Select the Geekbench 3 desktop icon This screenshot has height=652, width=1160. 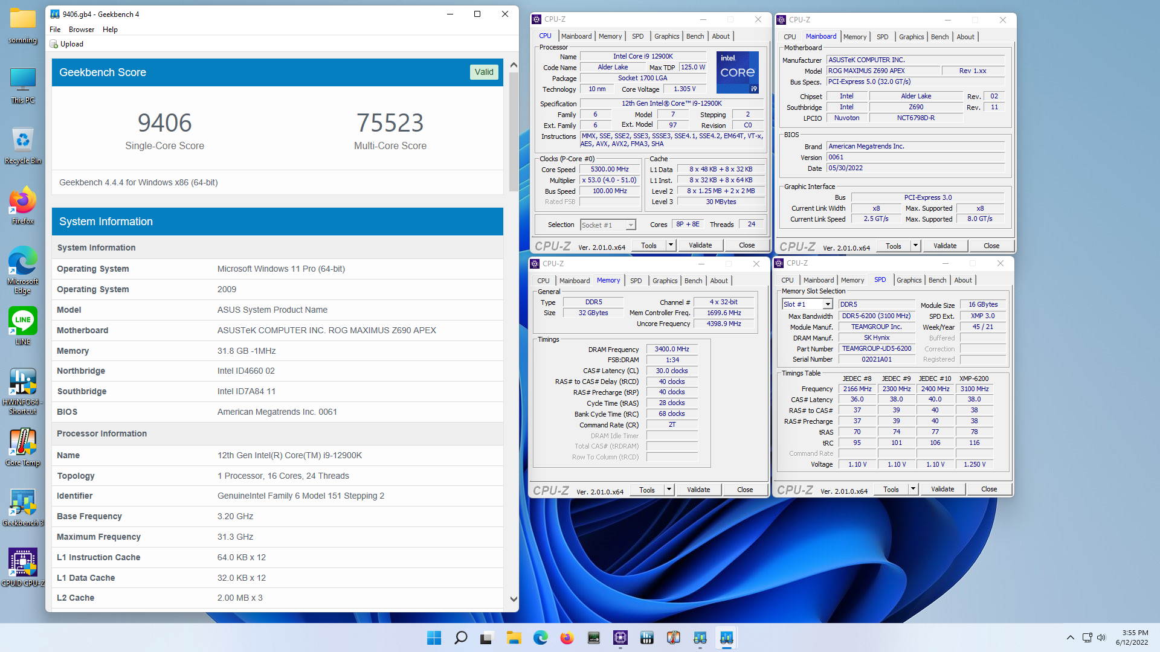[22, 508]
